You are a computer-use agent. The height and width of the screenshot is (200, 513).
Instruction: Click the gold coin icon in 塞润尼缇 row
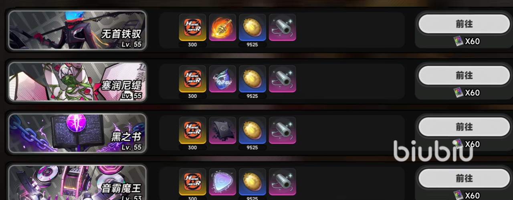tap(252, 79)
